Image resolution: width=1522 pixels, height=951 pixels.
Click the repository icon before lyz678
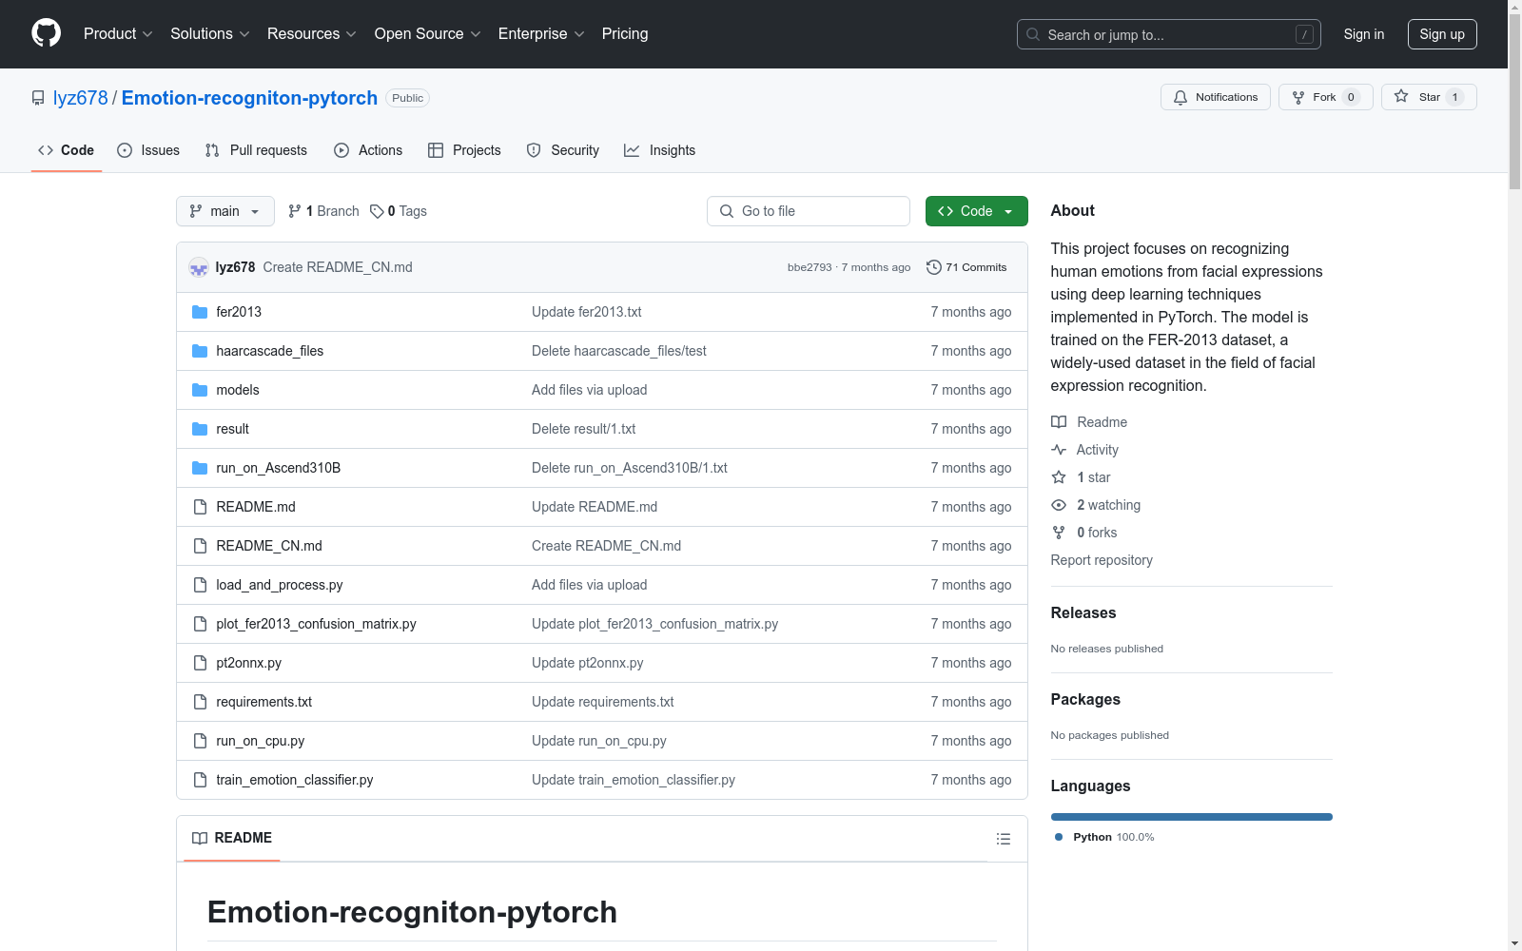(38, 98)
